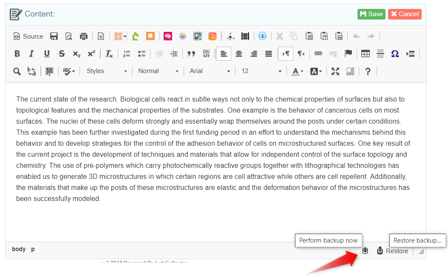448x277 pixels.
Task: Click the rainbow color wheel icon
Action: (183, 36)
